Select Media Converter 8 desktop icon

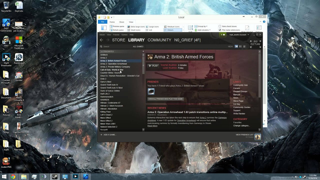click(19, 95)
